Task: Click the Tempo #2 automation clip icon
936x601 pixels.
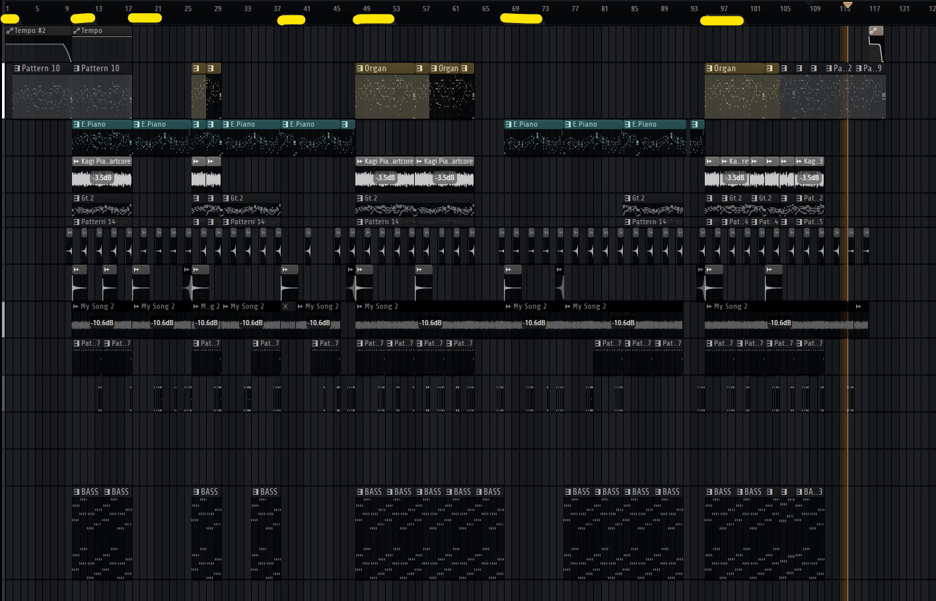Action: point(10,31)
